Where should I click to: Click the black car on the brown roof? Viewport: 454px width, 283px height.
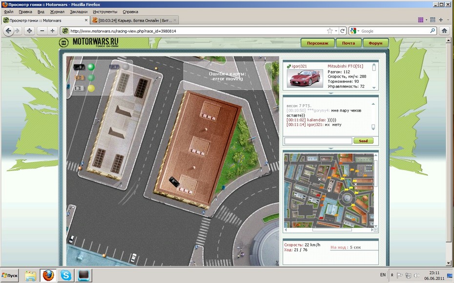click(174, 182)
